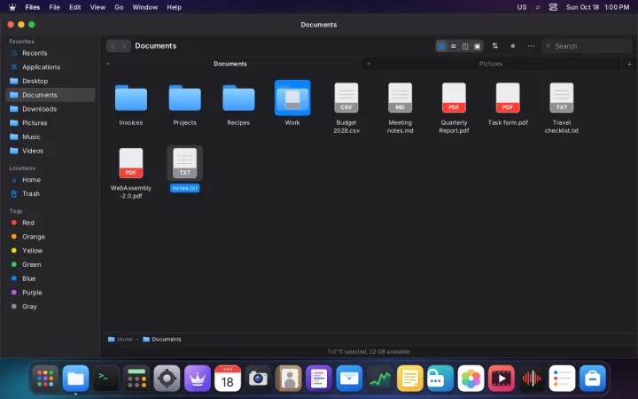Click the Search field
This screenshot has width=638, height=399.
click(587, 46)
